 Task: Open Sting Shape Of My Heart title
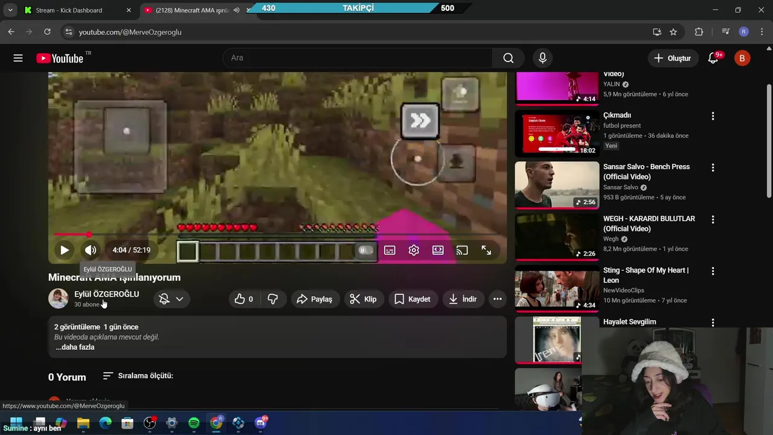[x=646, y=275]
